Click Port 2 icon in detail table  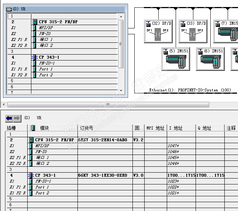(31, 193)
